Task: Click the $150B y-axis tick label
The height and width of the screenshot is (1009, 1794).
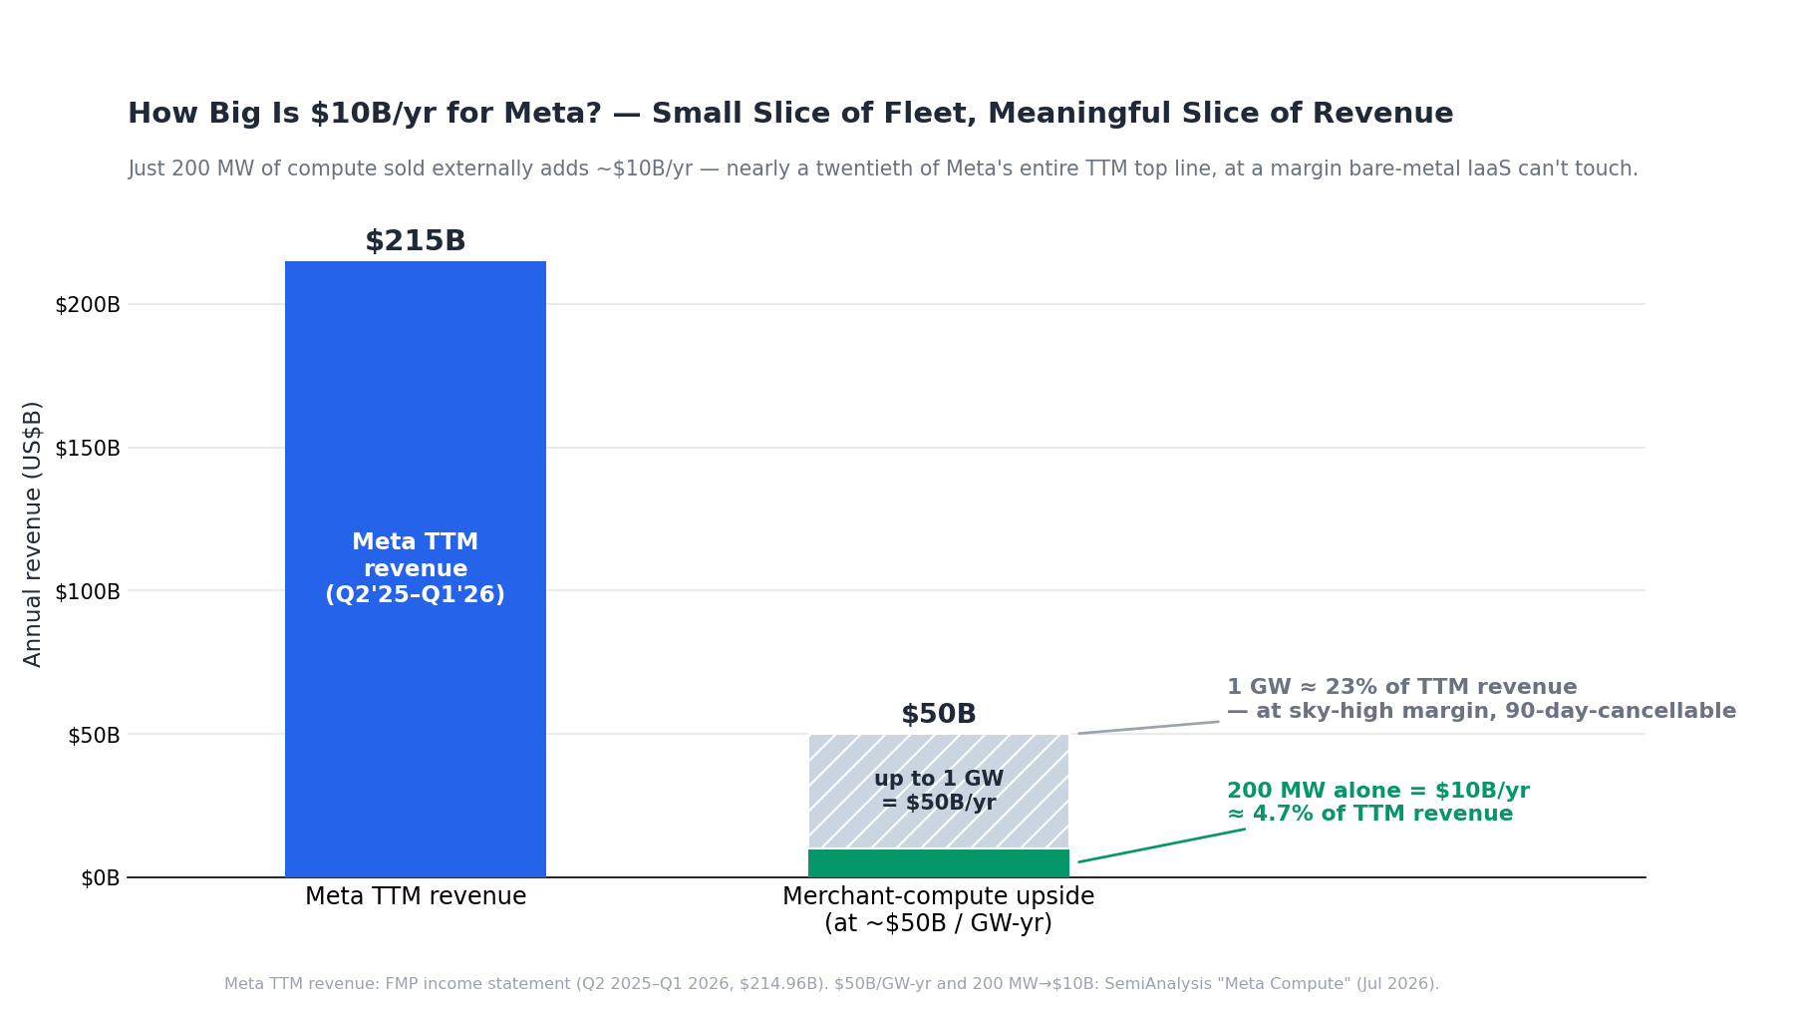Action: (88, 449)
